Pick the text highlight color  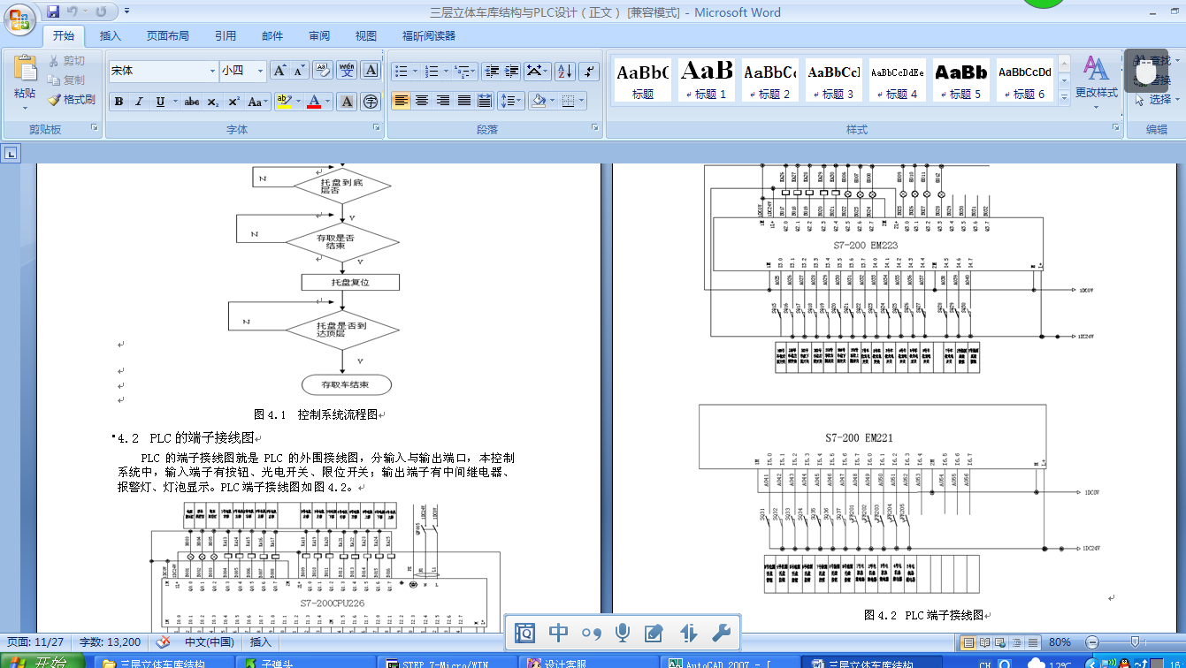click(284, 102)
